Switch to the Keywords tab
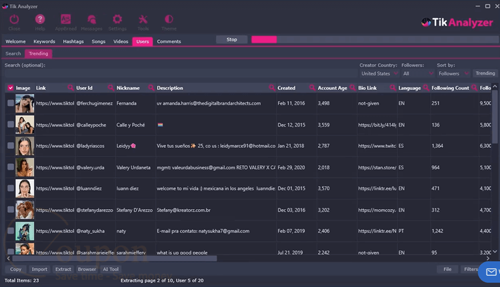The width and height of the screenshot is (500, 287). tap(44, 41)
